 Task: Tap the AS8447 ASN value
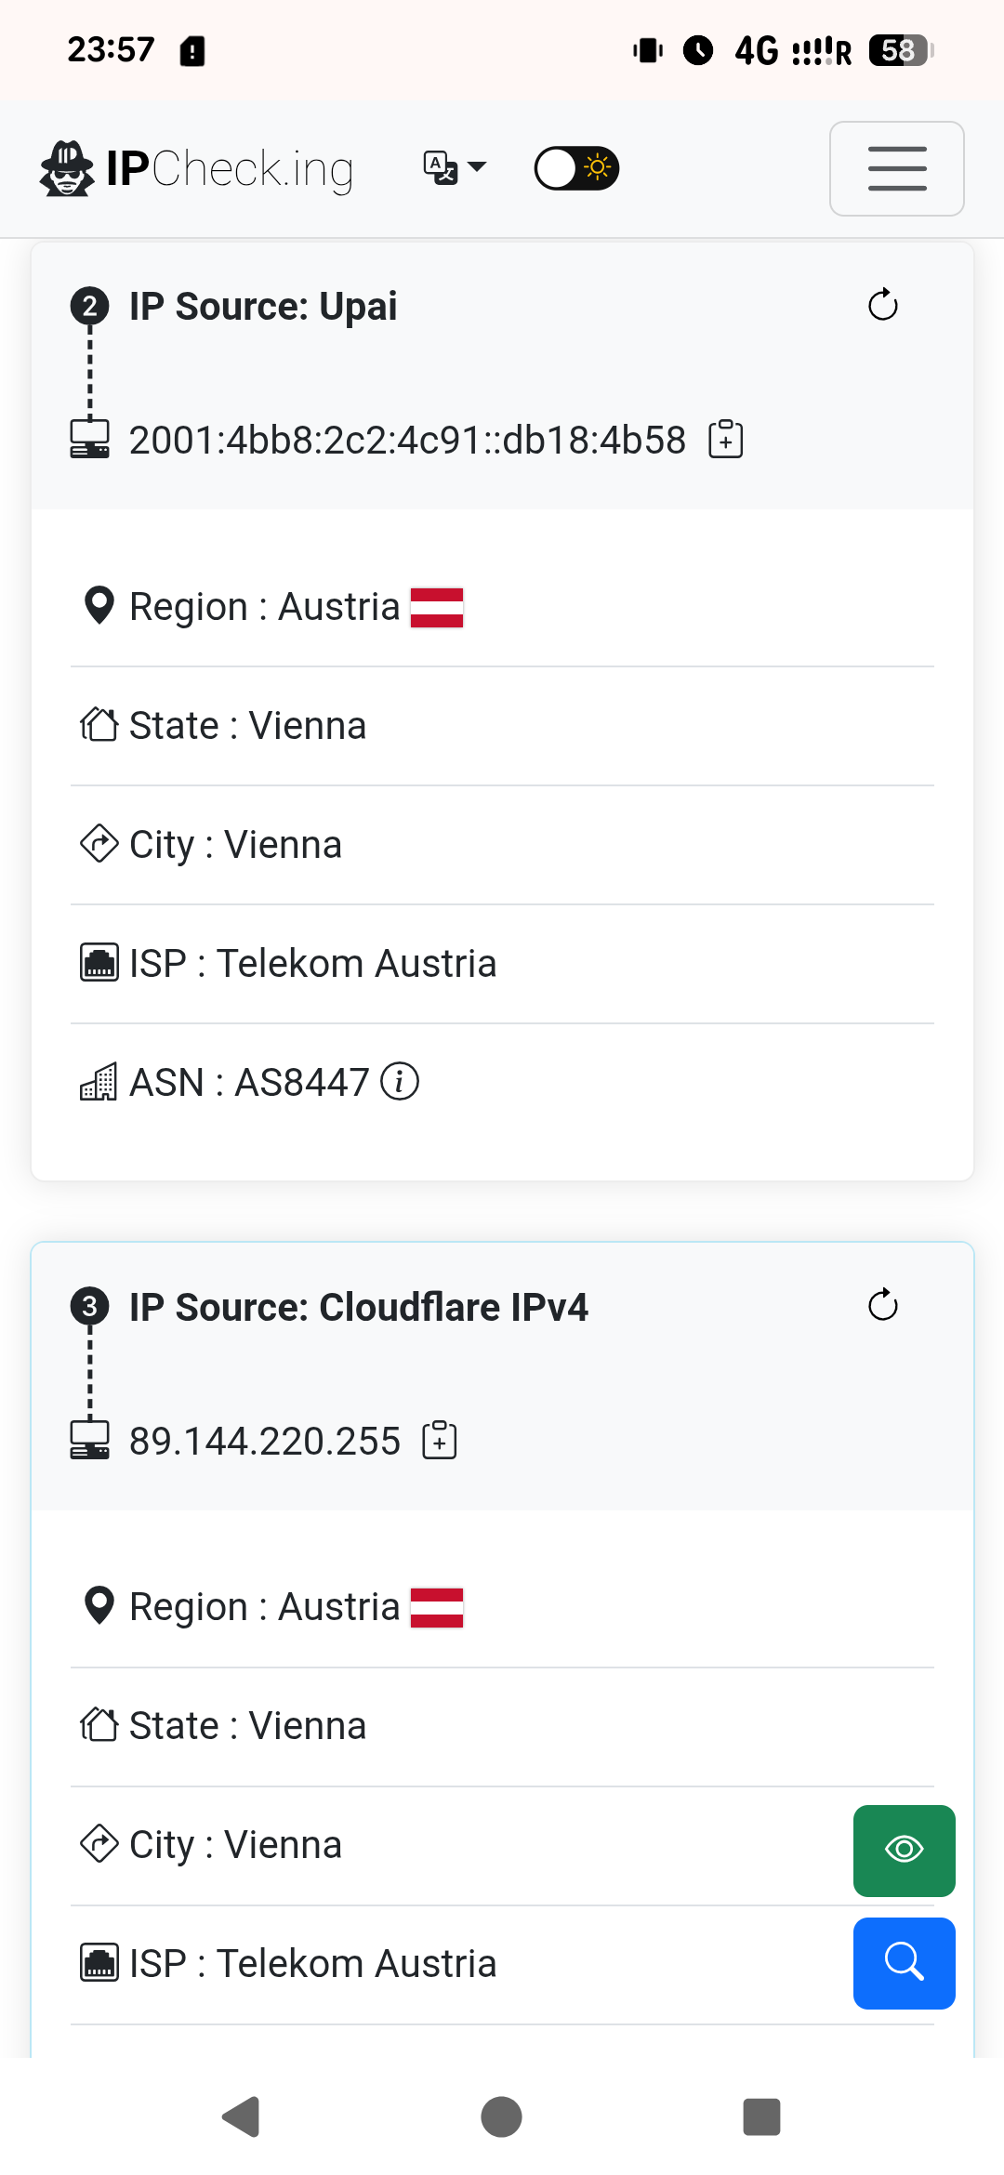(x=301, y=1083)
